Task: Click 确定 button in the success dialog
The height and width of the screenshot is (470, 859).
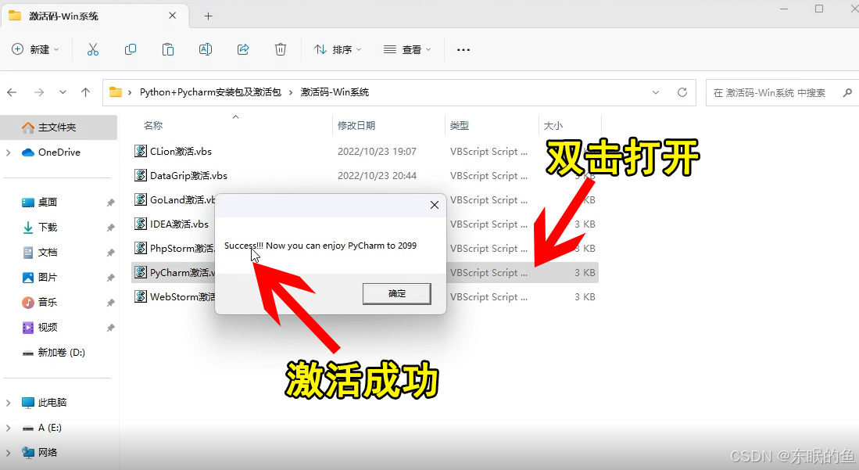Action: (396, 293)
